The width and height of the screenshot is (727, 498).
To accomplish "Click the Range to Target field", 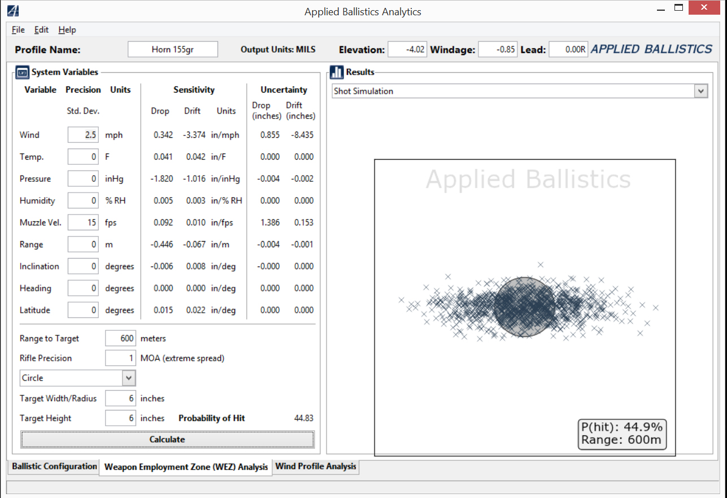I will [x=120, y=338].
